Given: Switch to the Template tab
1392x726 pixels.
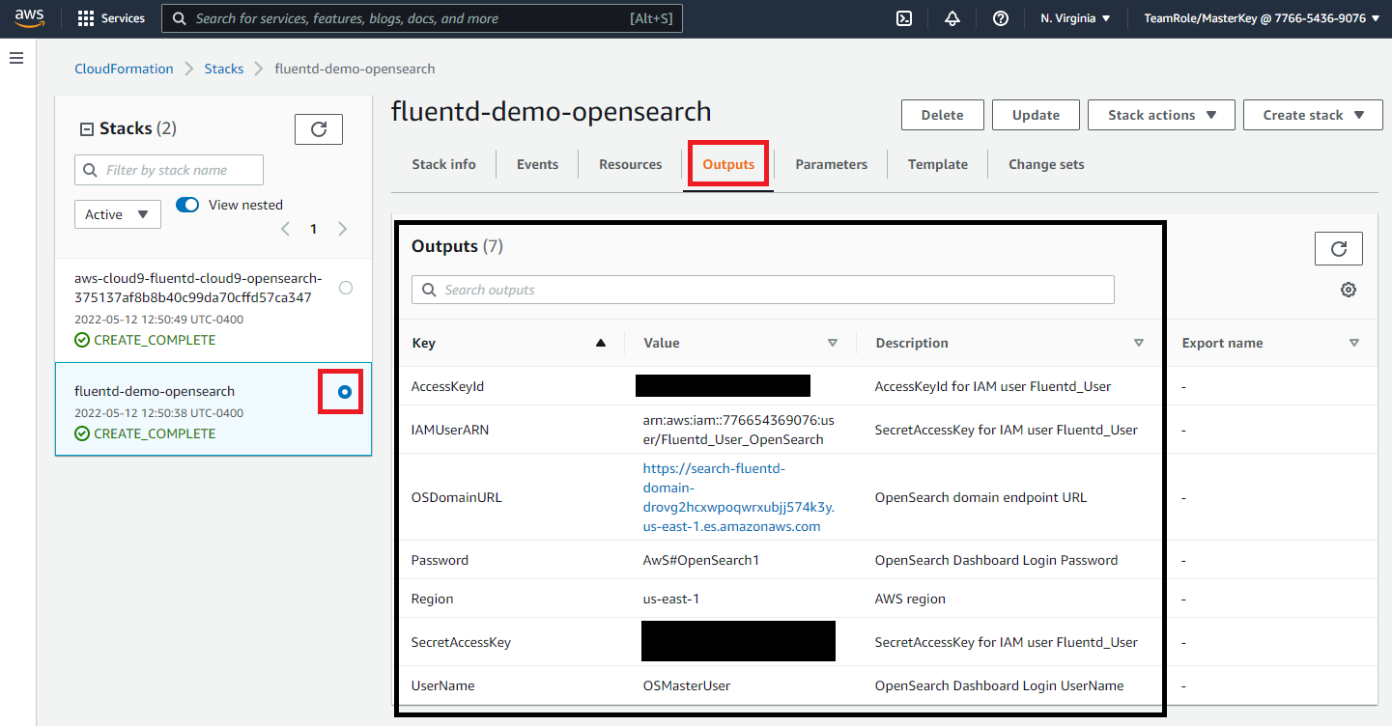Looking at the screenshot, I should point(937,164).
